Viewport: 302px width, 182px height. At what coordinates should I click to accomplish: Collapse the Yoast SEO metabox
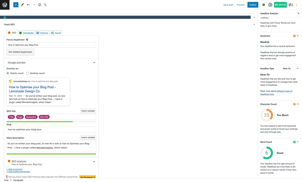pos(254,24)
